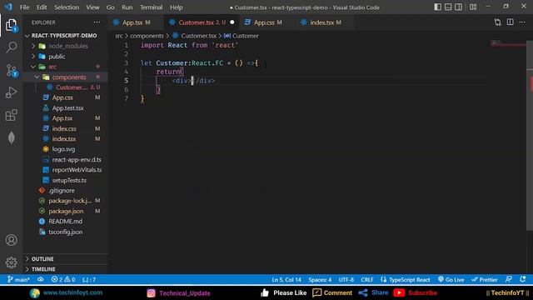Expand the TIMELINE section
The image size is (533, 300).
coord(65,269)
